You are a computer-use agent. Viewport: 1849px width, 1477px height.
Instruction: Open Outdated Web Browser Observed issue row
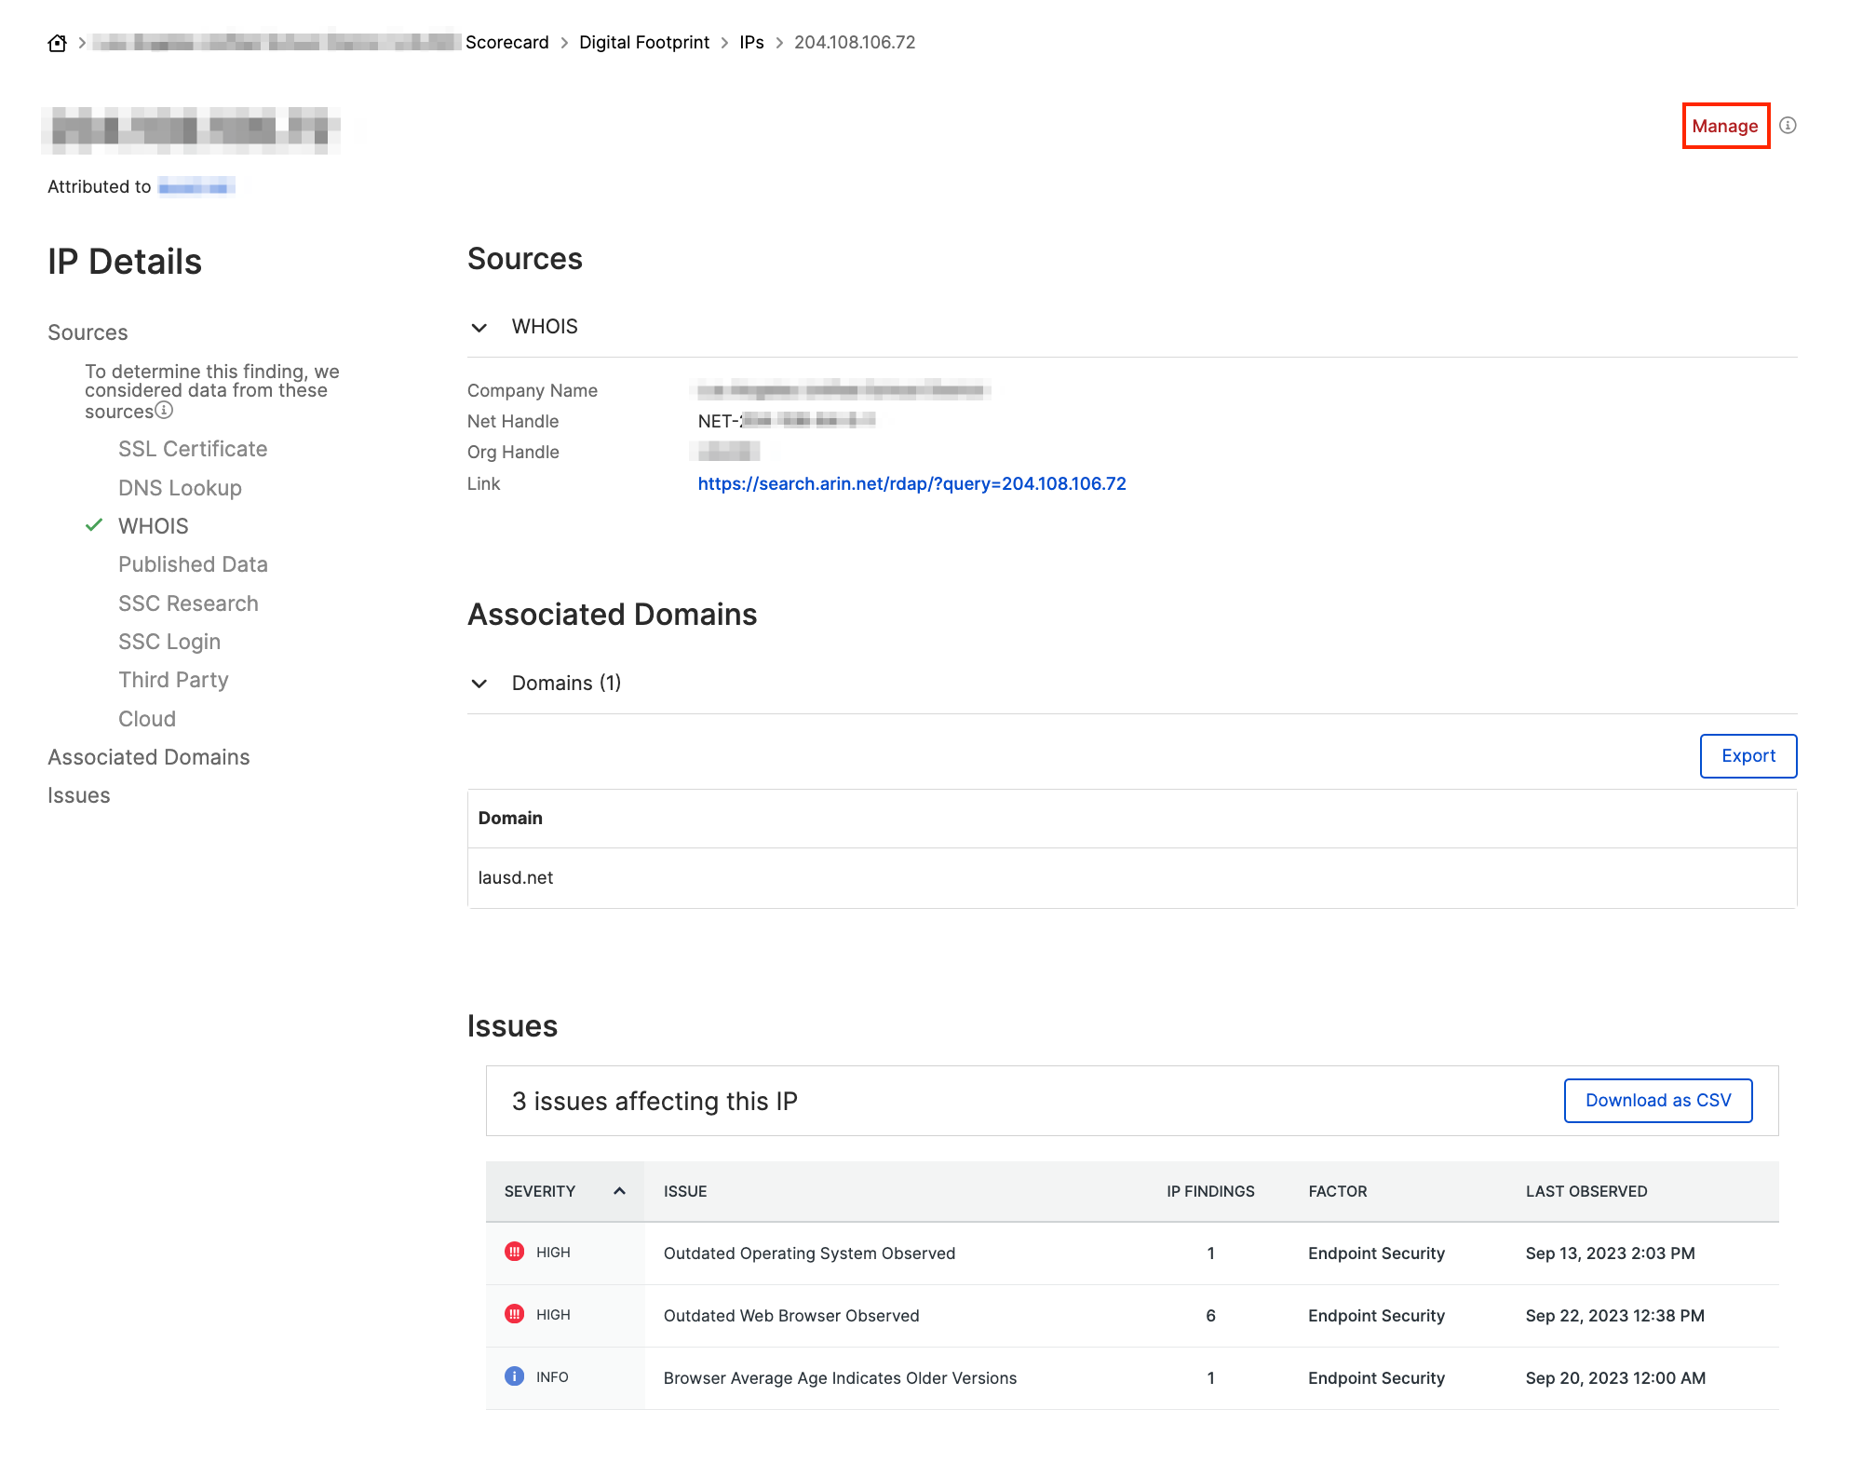coord(1131,1315)
